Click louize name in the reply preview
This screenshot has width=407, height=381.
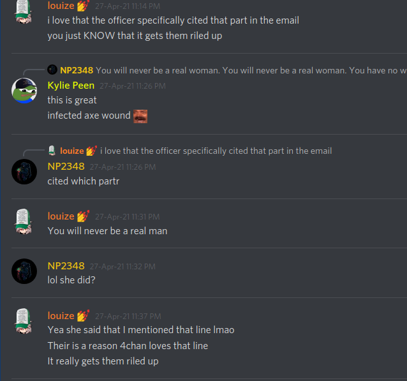pyautogui.click(x=72, y=151)
